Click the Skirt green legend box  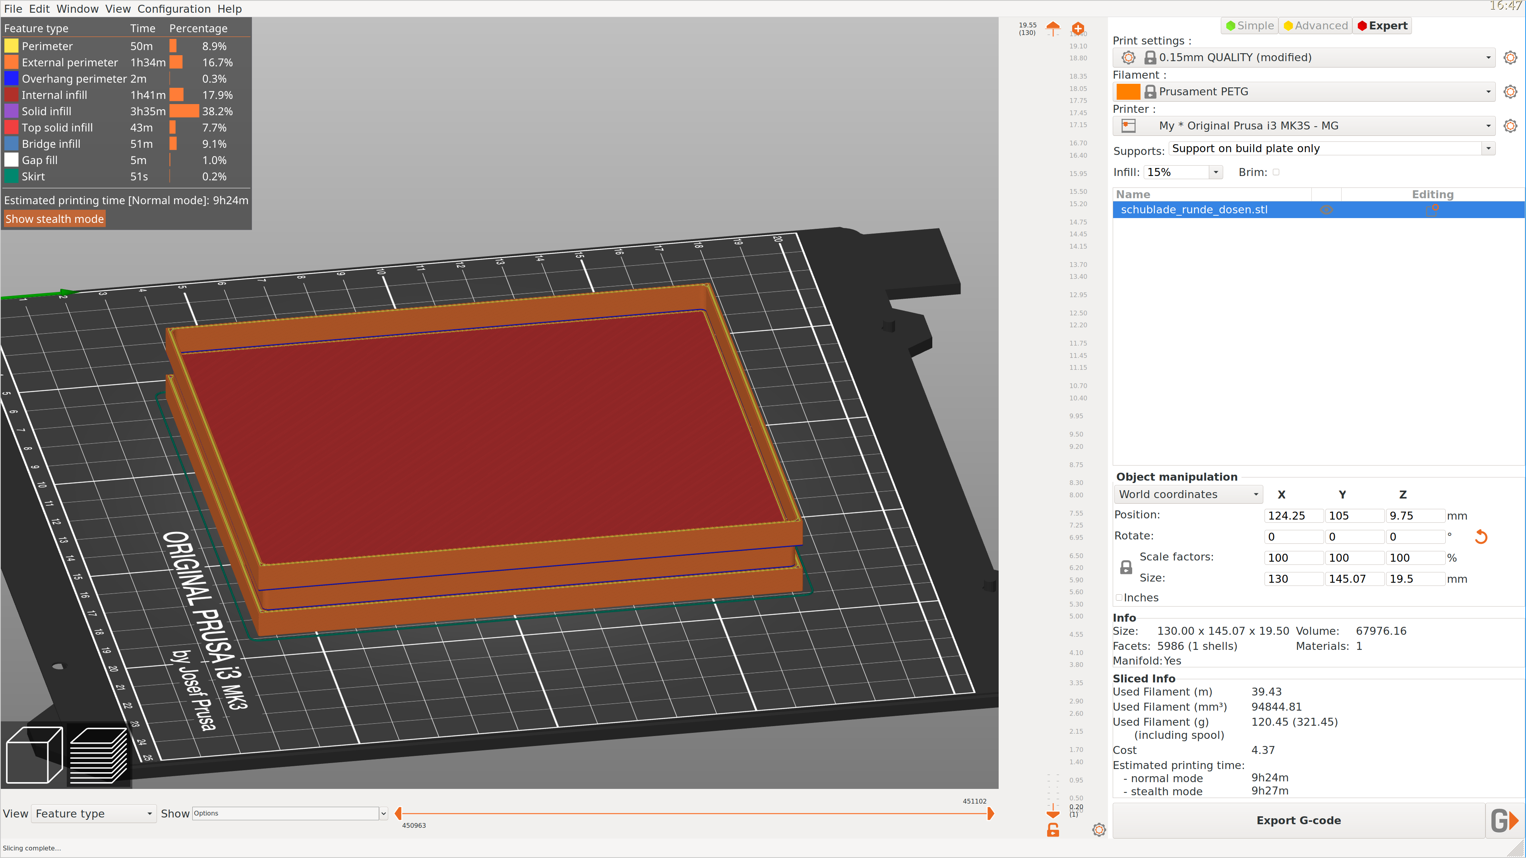(11, 176)
